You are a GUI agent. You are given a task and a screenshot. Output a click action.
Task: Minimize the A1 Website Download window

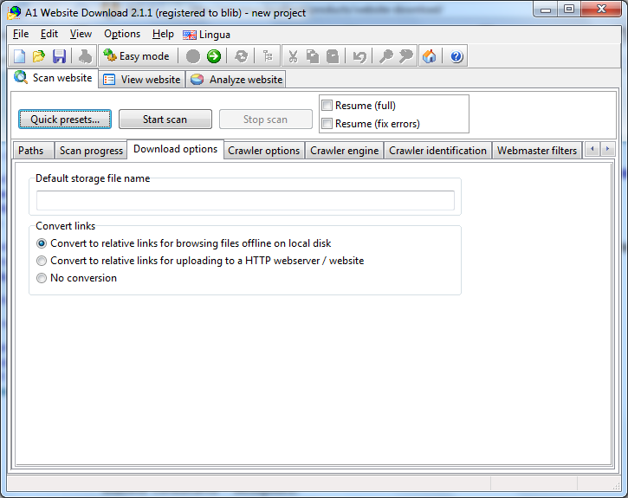pyautogui.click(x=546, y=10)
